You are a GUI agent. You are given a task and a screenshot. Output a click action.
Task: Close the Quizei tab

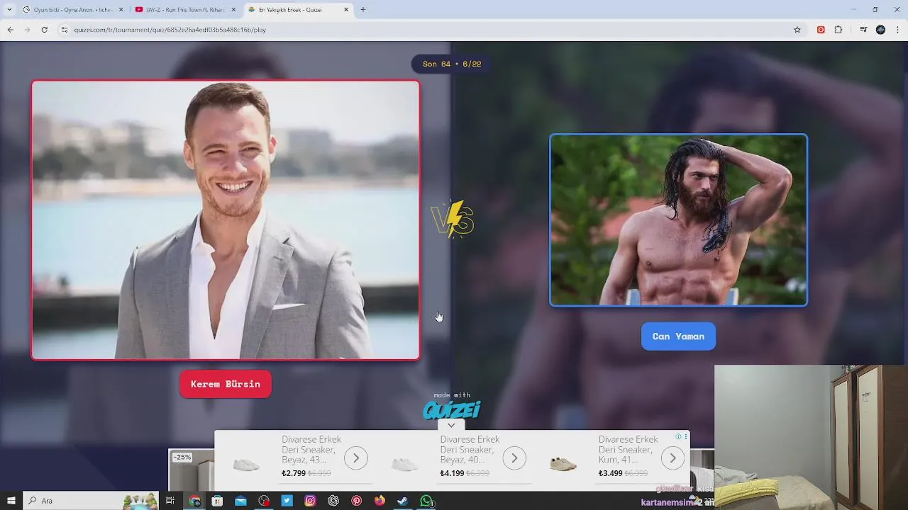pos(345,10)
